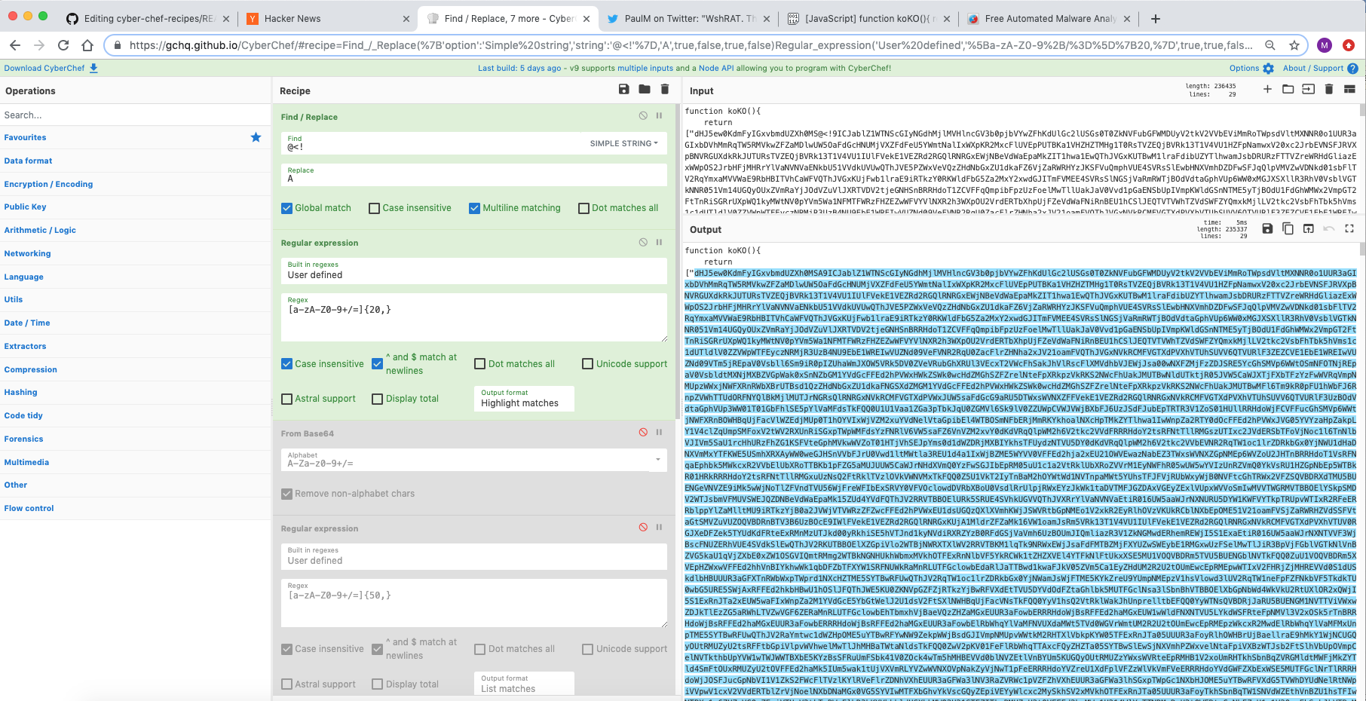The height and width of the screenshot is (701, 1366).
Task: Add a new input tab with plus icon
Action: [1267, 89]
